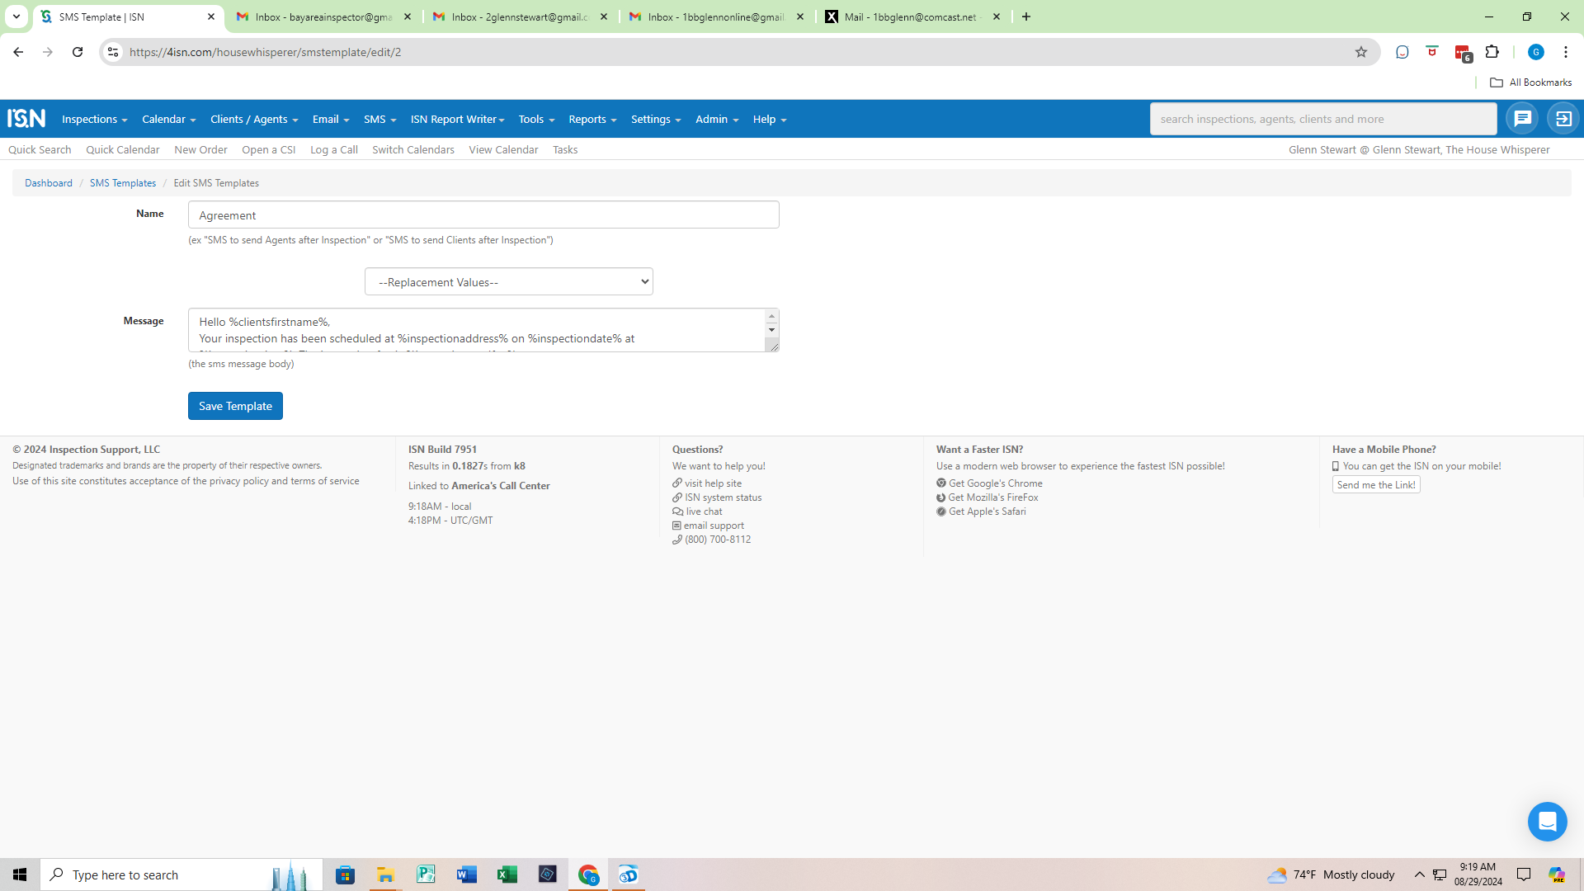Open the Admin menu
The image size is (1584, 891).
click(x=717, y=119)
